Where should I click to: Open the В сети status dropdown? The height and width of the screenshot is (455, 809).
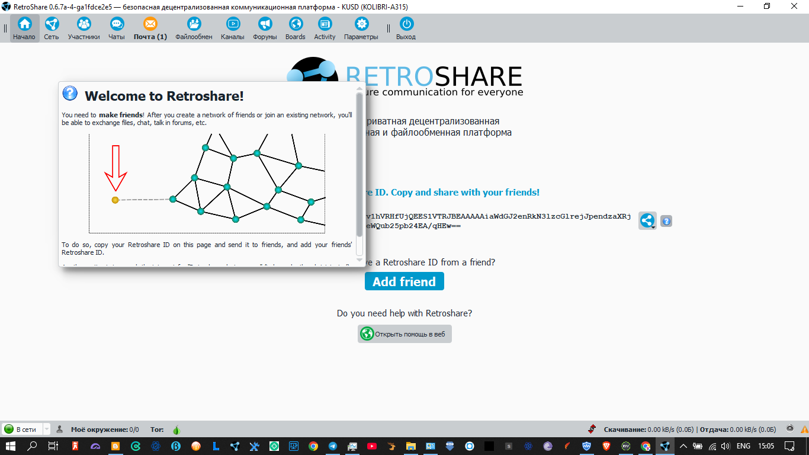[x=46, y=429]
